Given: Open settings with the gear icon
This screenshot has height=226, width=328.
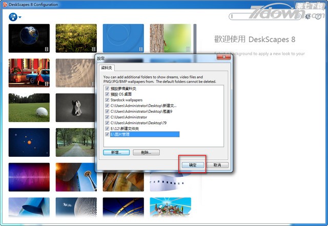Looking at the screenshot, I should point(307,16).
